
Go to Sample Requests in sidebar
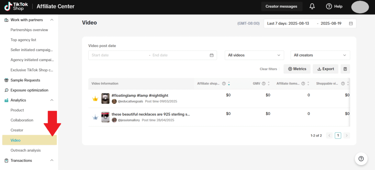(x=25, y=80)
